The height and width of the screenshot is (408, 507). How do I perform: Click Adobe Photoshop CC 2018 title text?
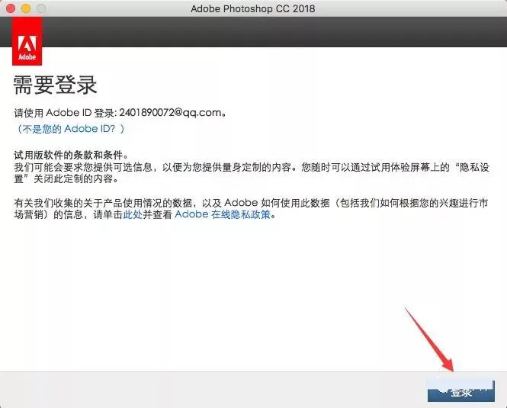[x=253, y=8]
